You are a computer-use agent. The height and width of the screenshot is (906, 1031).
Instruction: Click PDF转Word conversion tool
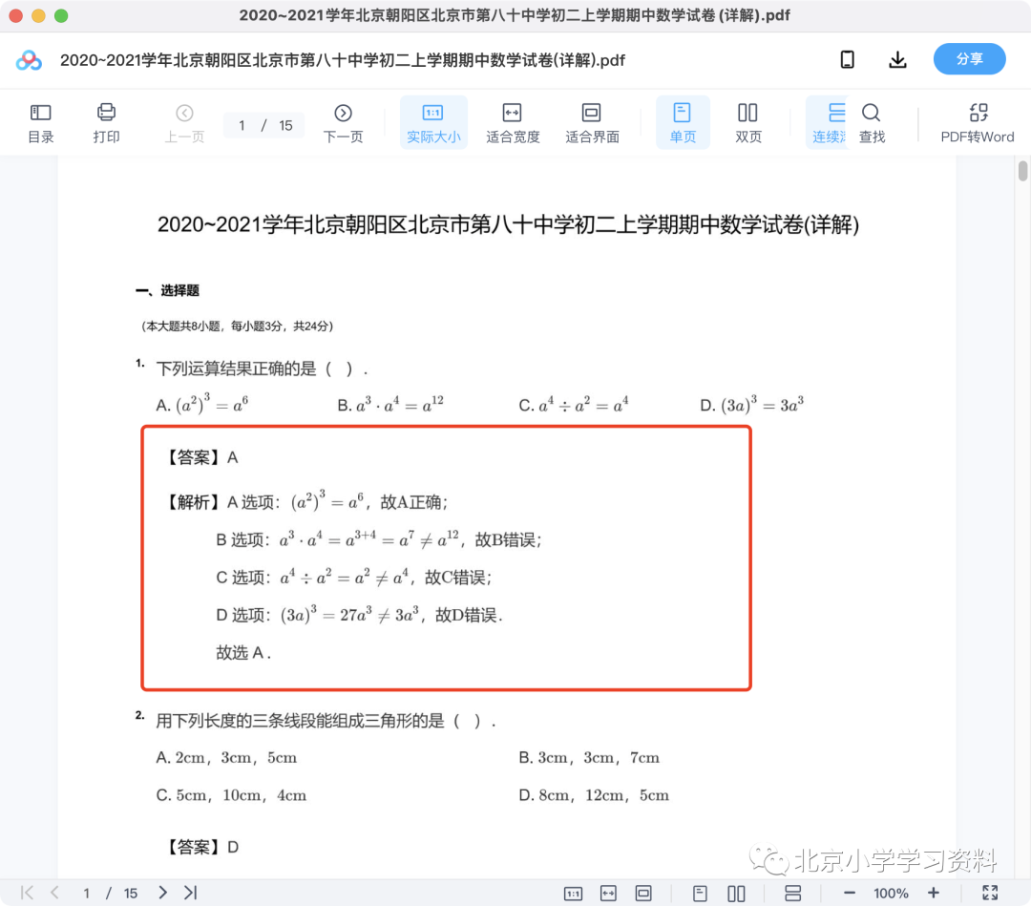[978, 123]
